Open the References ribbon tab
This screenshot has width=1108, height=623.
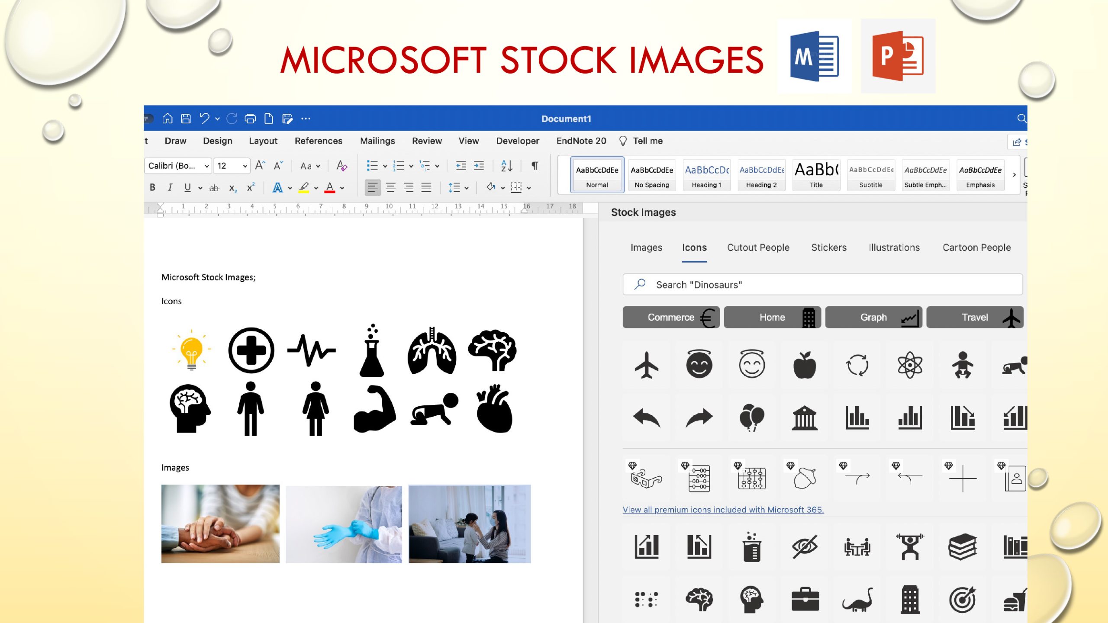318,141
